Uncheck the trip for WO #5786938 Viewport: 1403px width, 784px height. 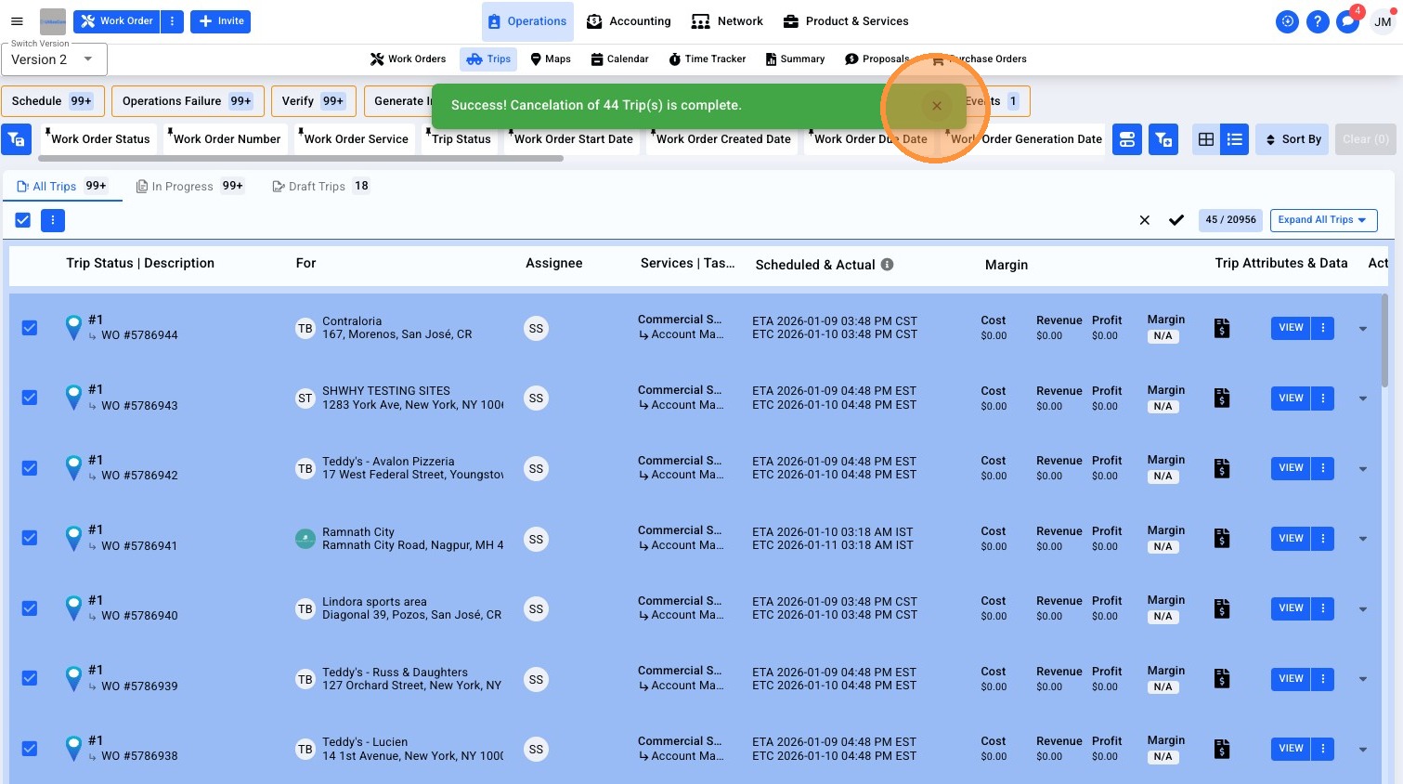click(x=30, y=749)
